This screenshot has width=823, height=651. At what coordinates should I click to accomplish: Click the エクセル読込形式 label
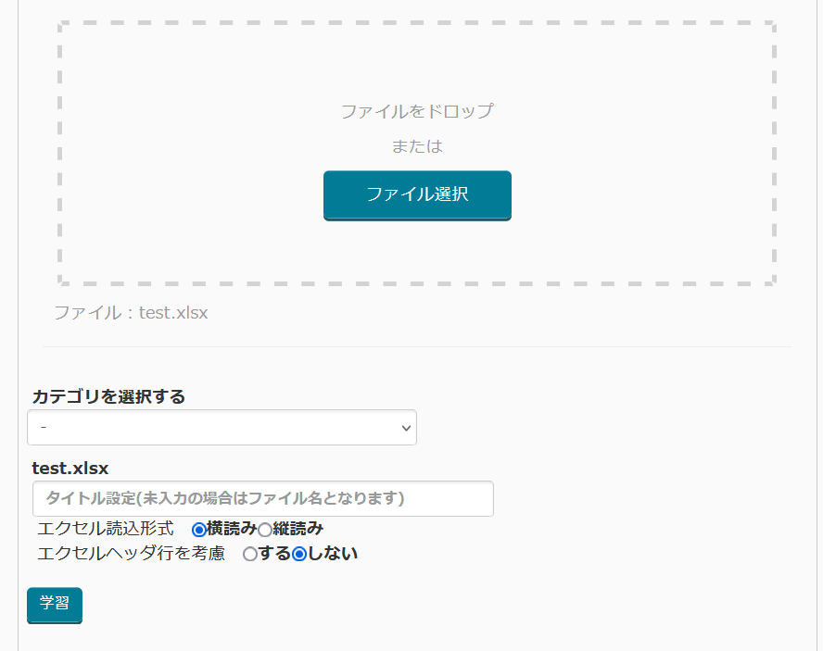(x=106, y=529)
